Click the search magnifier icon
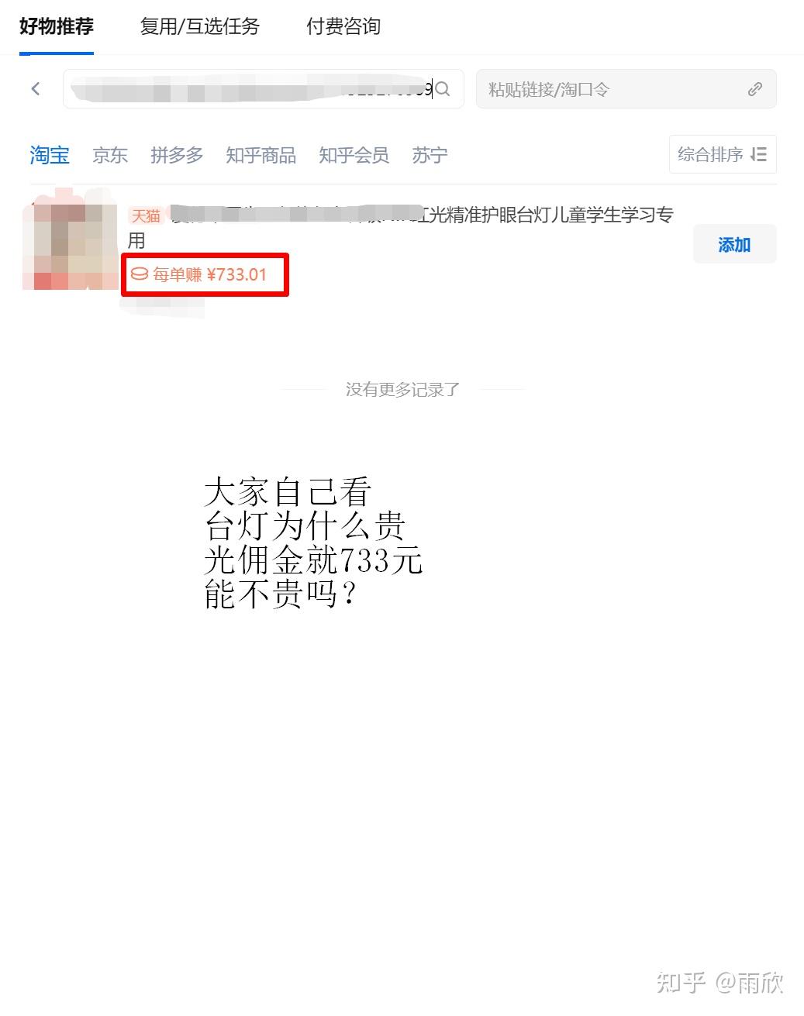804x1016 pixels. click(443, 89)
